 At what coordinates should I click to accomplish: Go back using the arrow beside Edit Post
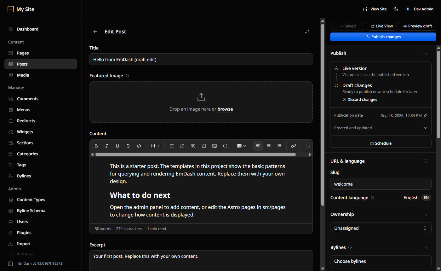[95, 32]
